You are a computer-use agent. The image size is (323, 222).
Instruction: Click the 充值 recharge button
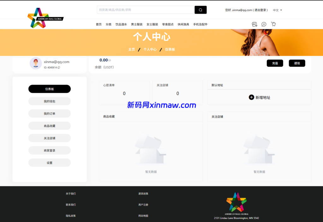(x=275, y=63)
